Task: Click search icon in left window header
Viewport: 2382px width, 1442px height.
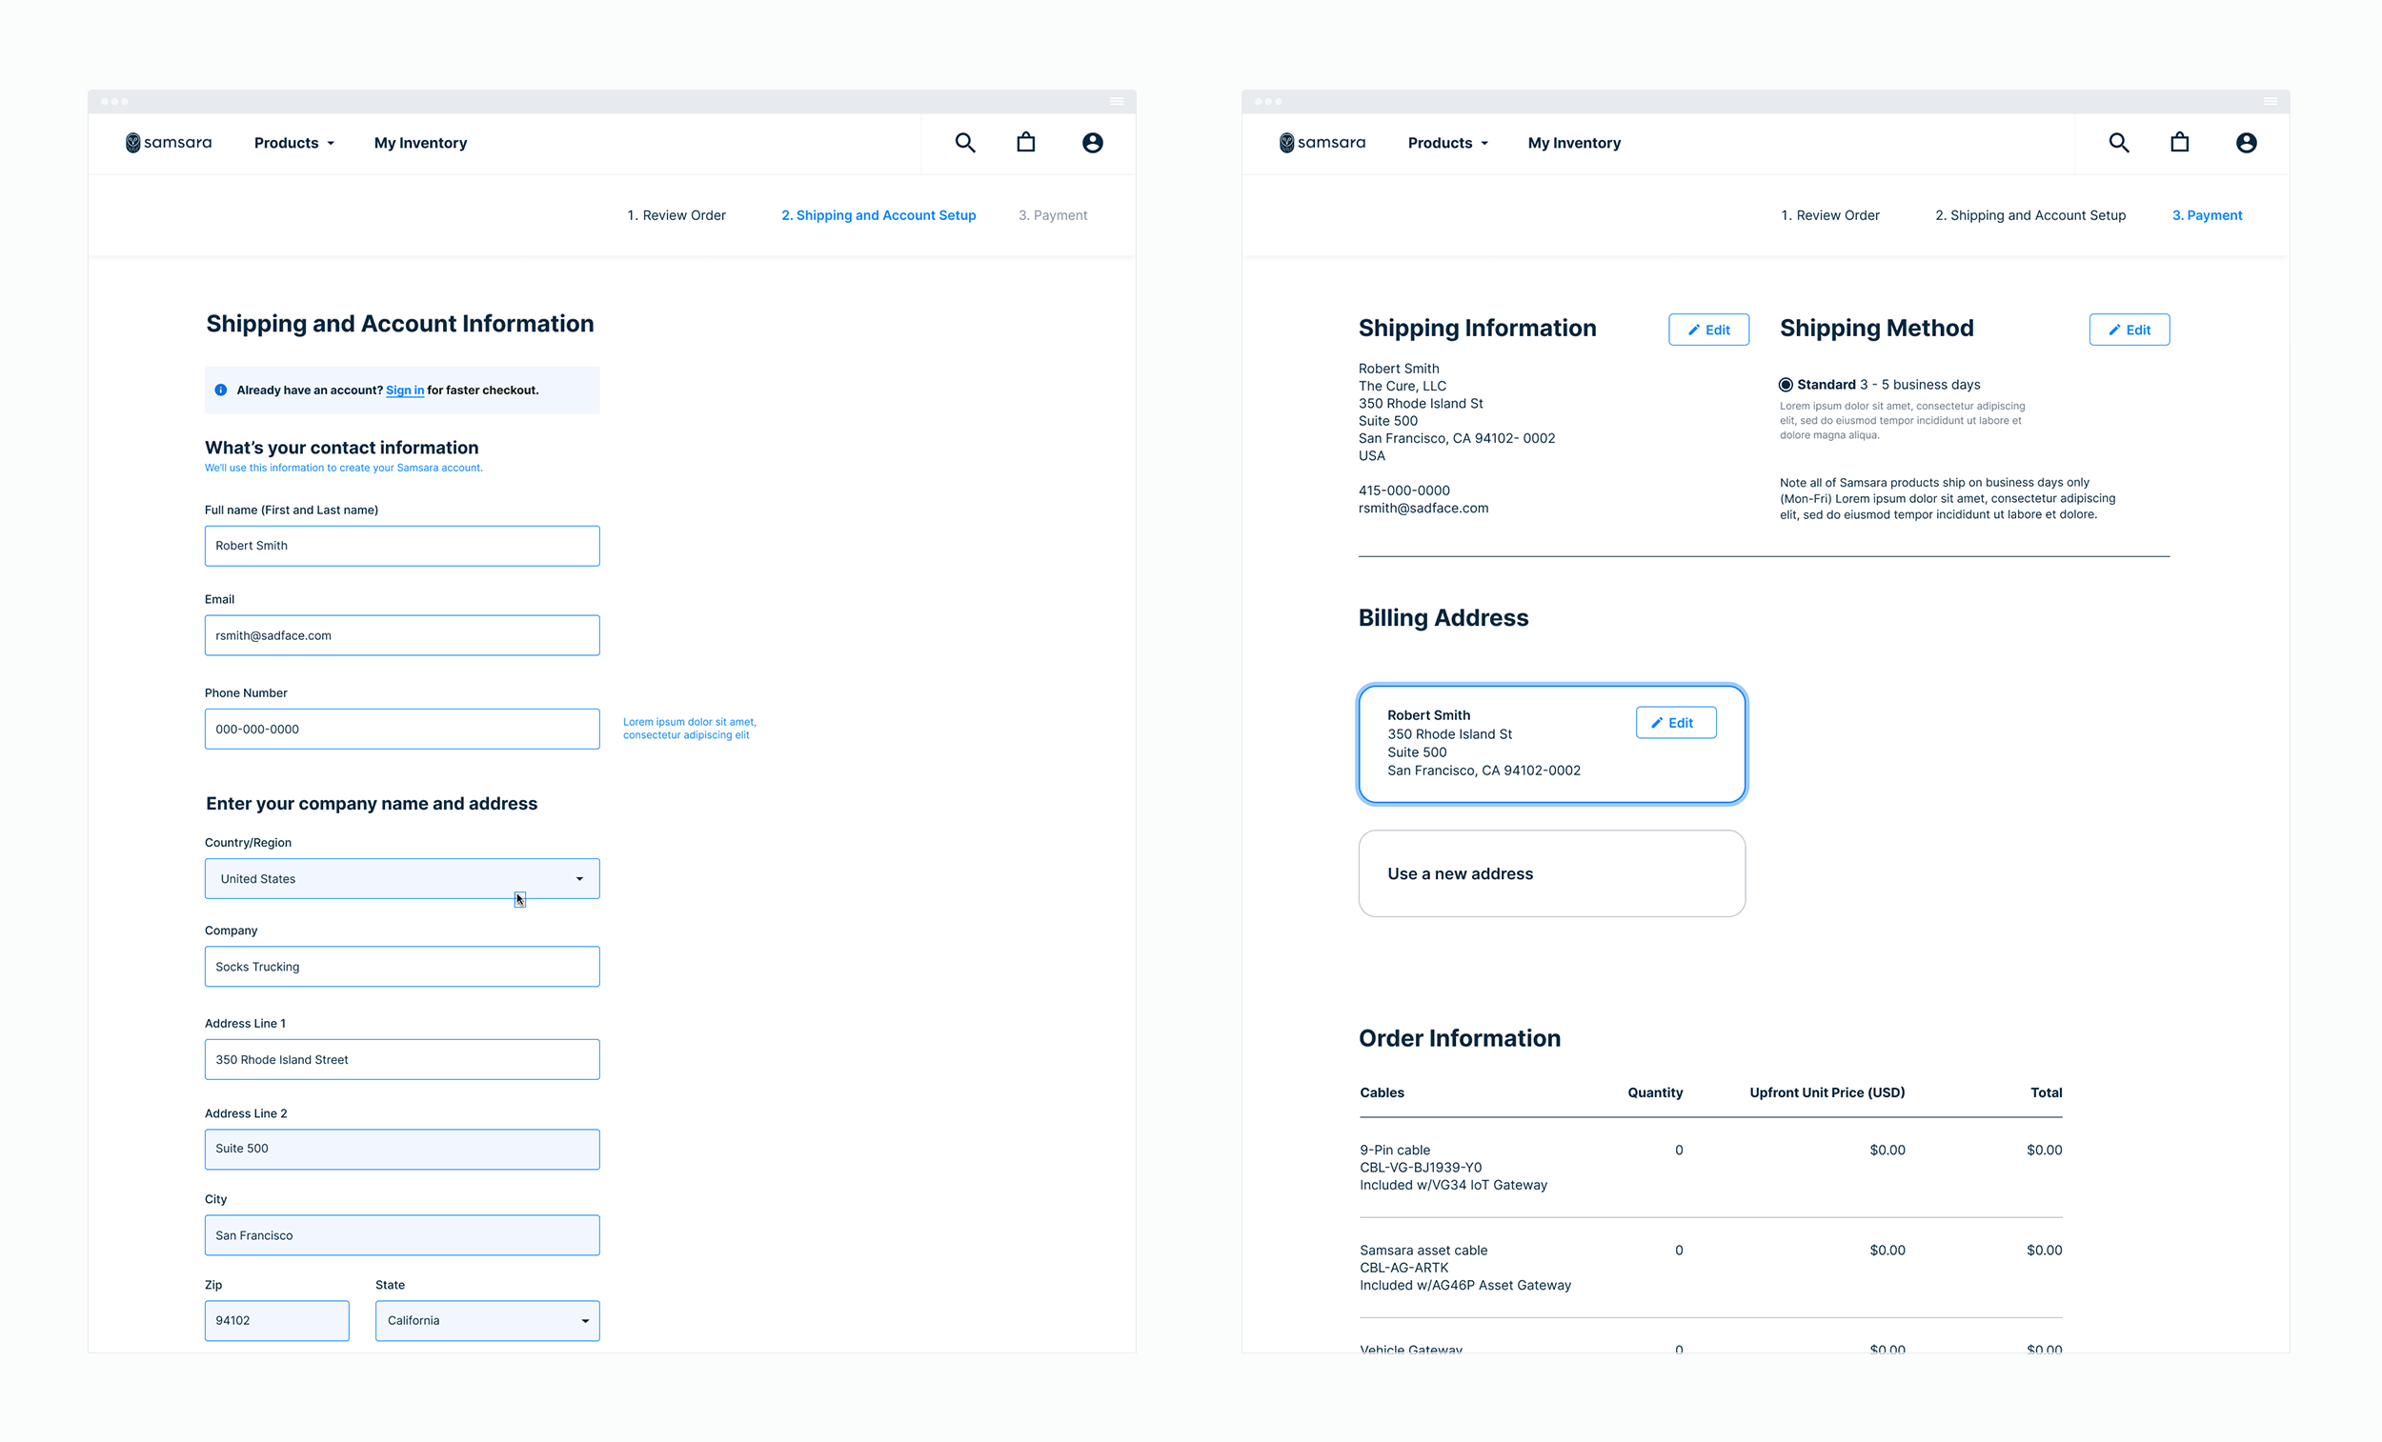Action: pyautogui.click(x=965, y=143)
